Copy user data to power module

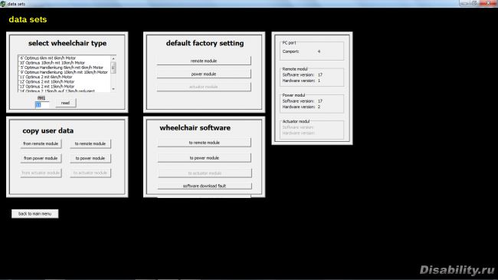click(x=90, y=158)
